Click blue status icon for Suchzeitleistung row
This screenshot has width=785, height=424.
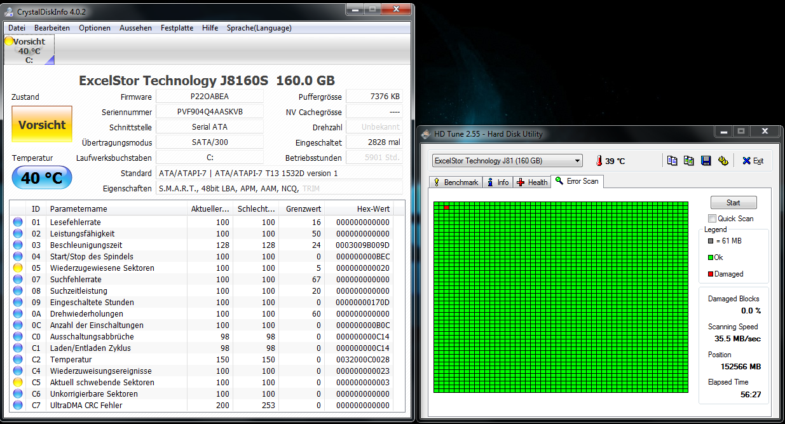tap(18, 291)
